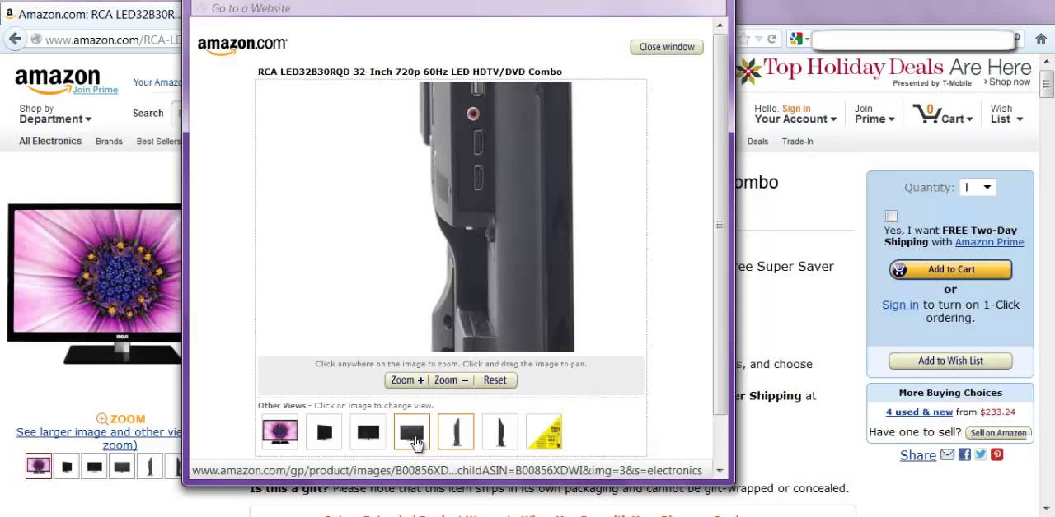Click the large TV product image
The width and height of the screenshot is (1055, 517).
click(95, 284)
